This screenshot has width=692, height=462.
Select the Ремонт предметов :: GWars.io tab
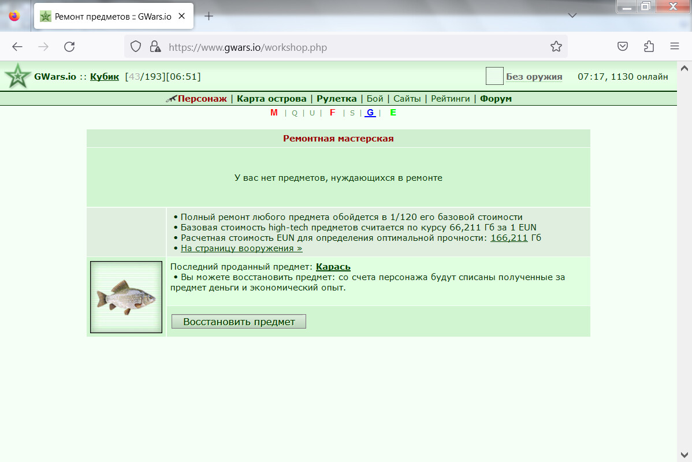point(113,16)
